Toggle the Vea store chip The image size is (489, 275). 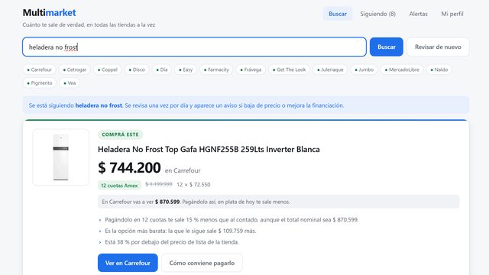70,83
